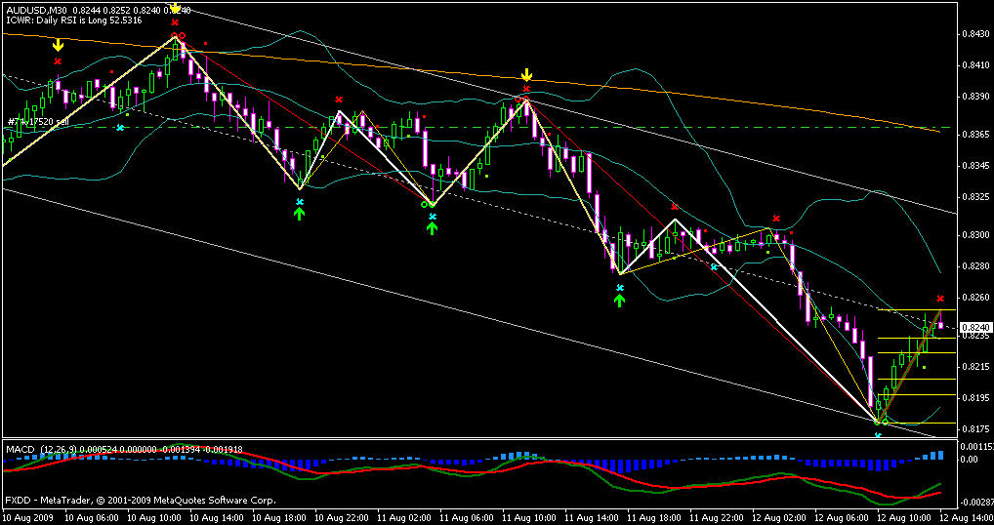This screenshot has height=525, width=994.
Task: Select the cyan X marker near 11 Aug 22:00
Action: (x=714, y=266)
